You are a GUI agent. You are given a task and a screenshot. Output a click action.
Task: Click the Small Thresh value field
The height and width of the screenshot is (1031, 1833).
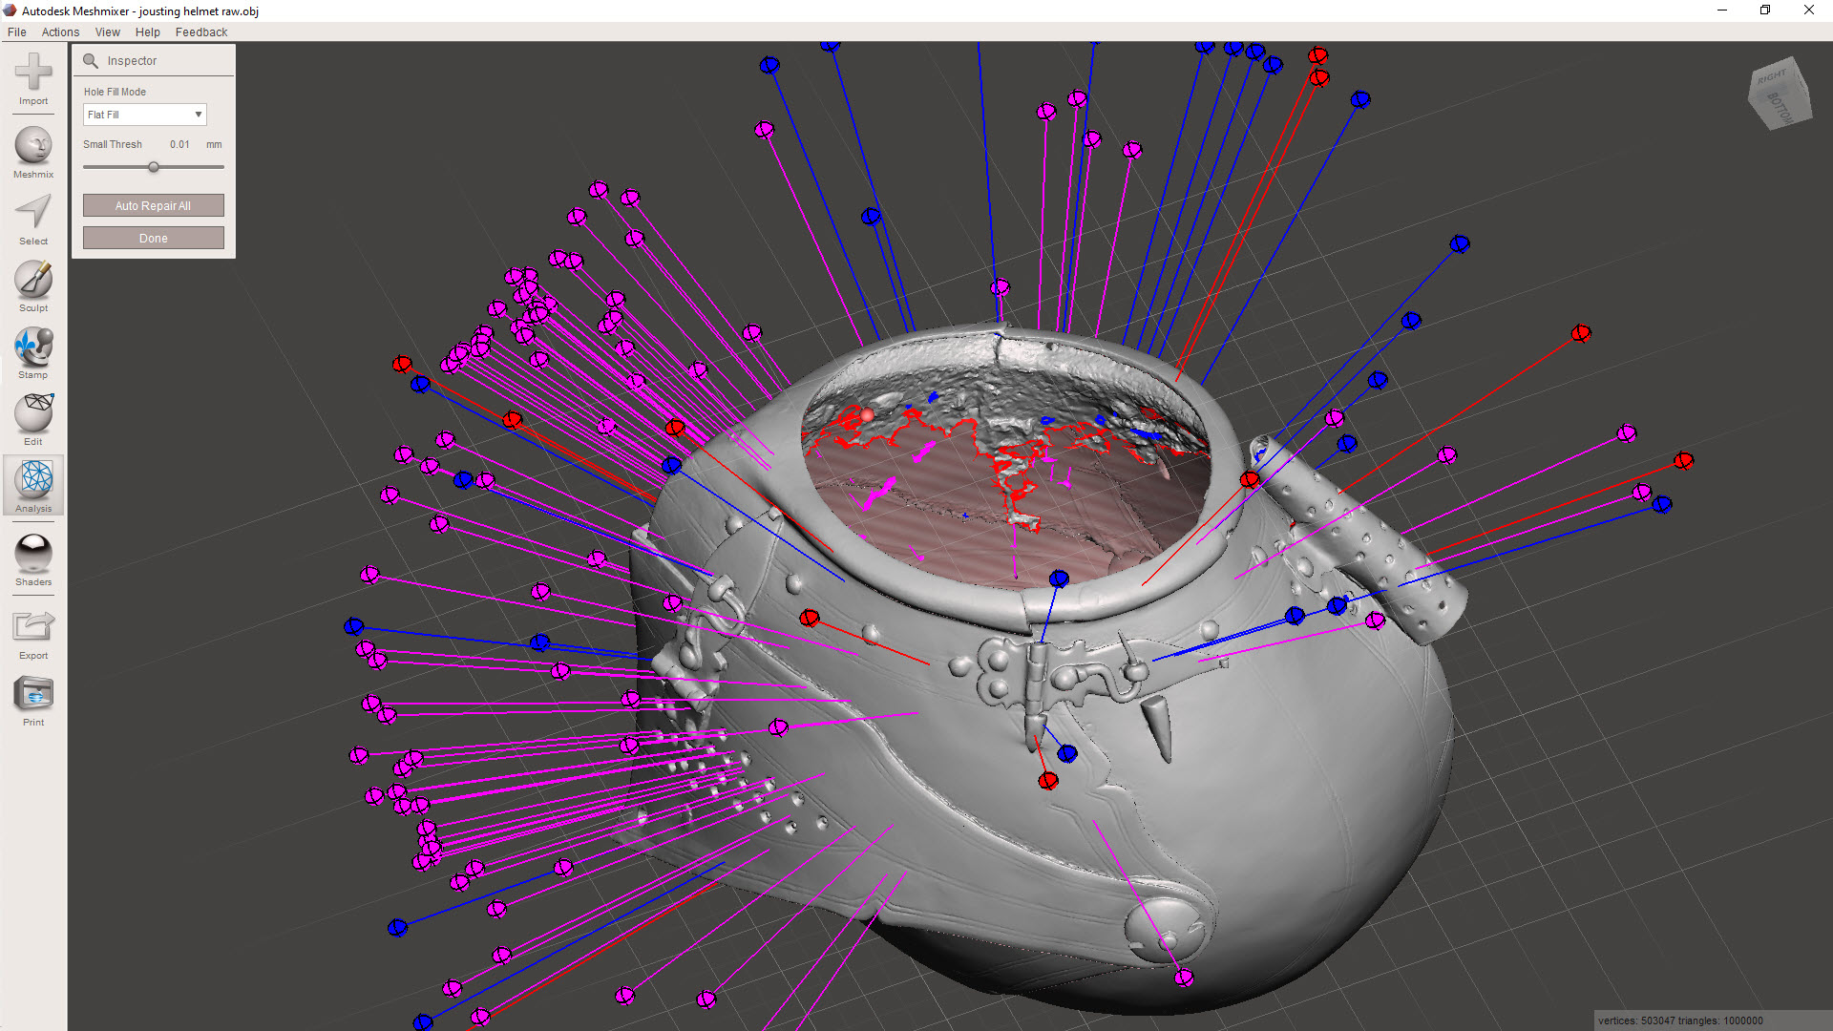click(179, 144)
